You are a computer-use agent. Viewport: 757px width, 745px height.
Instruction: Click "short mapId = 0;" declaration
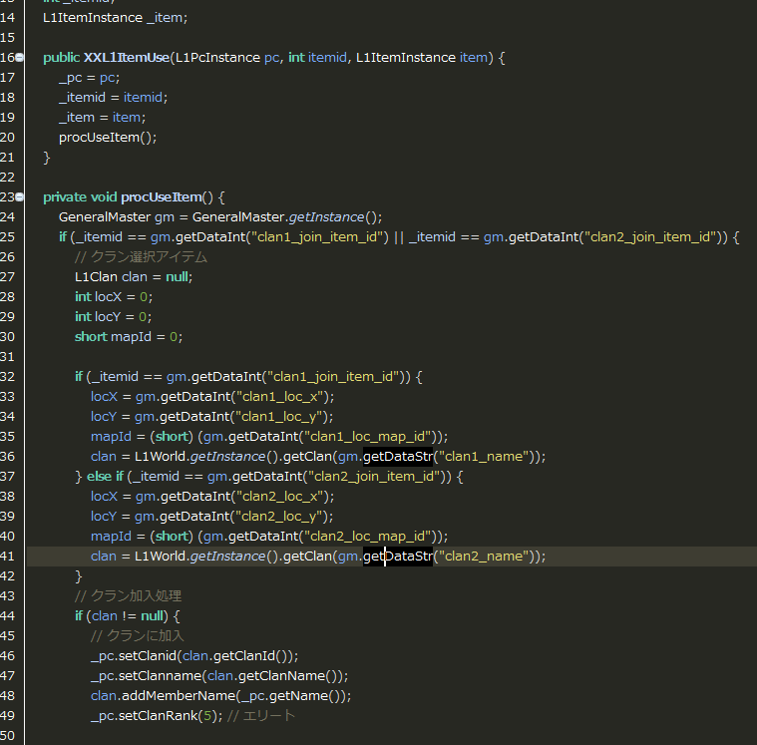129,337
